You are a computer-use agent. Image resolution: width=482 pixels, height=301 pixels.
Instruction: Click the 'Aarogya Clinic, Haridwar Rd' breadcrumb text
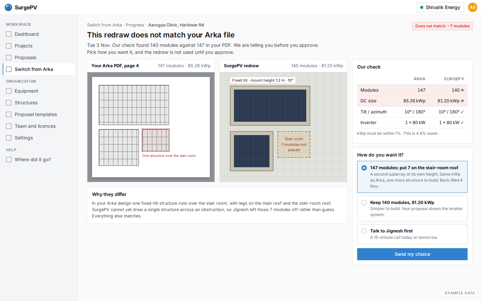[x=176, y=25]
